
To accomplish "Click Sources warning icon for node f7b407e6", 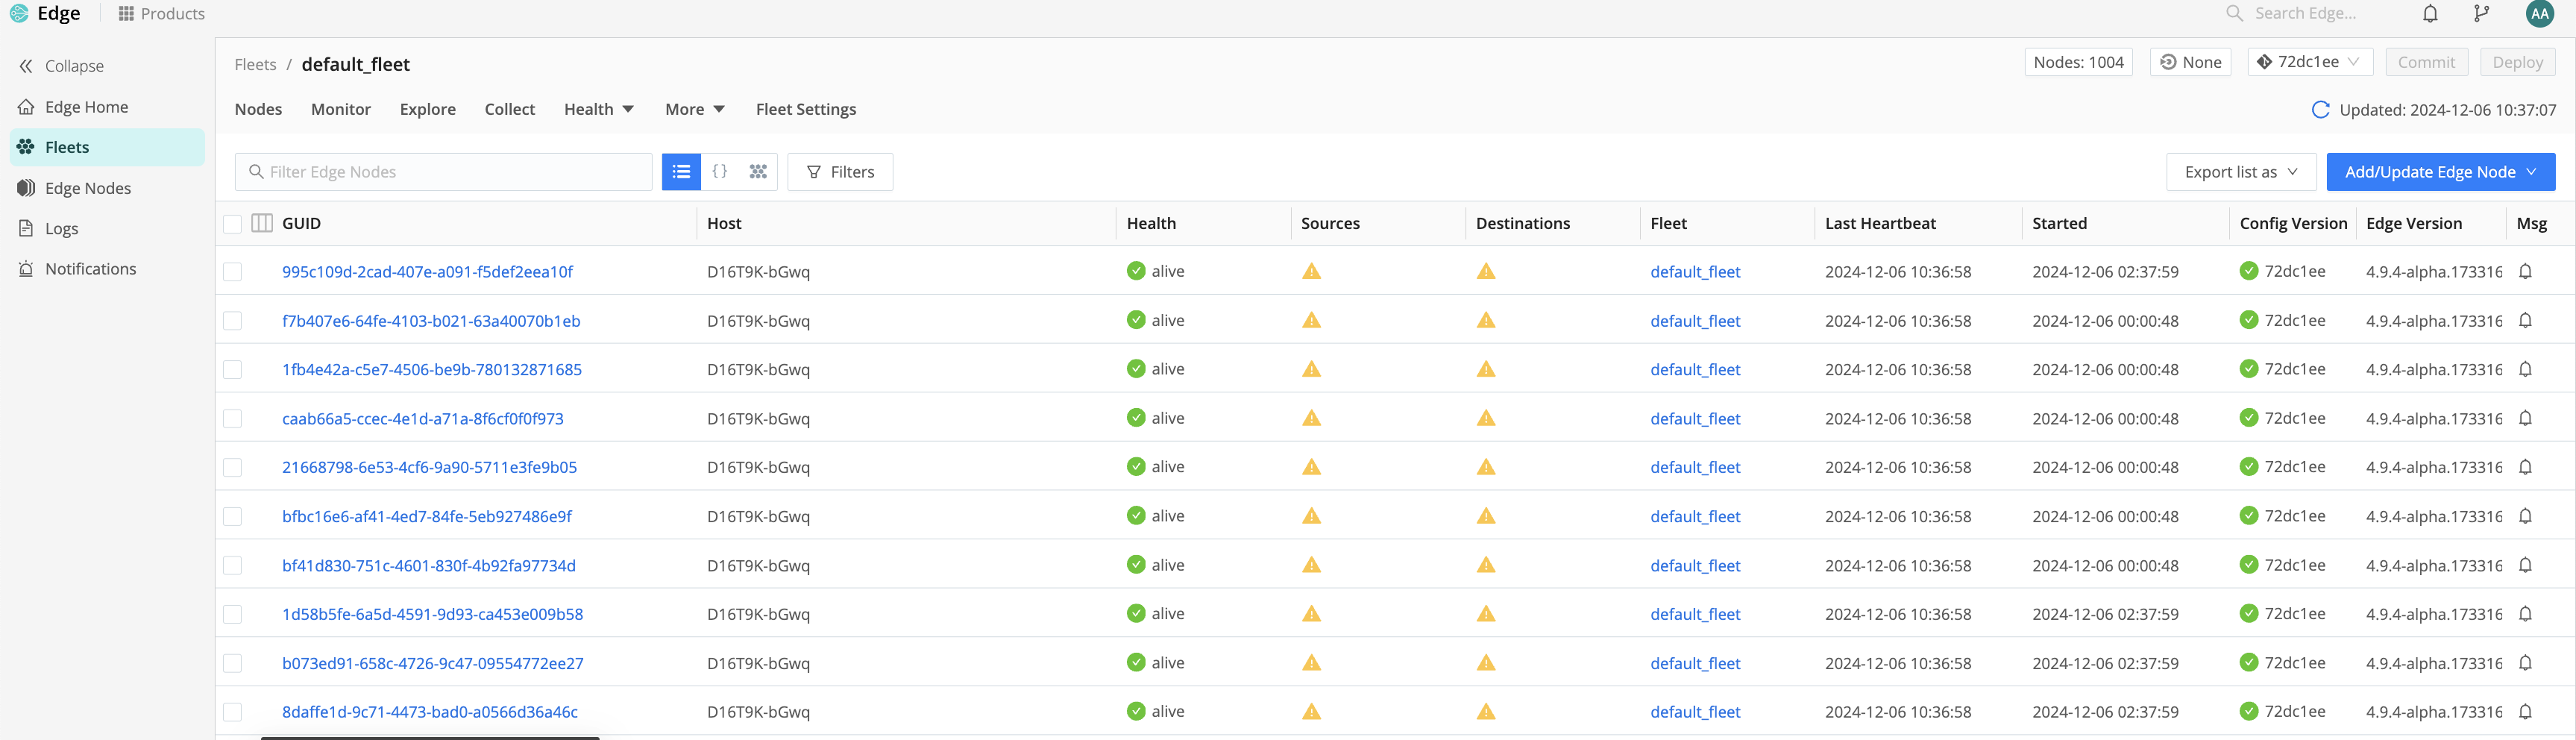I will [1311, 321].
